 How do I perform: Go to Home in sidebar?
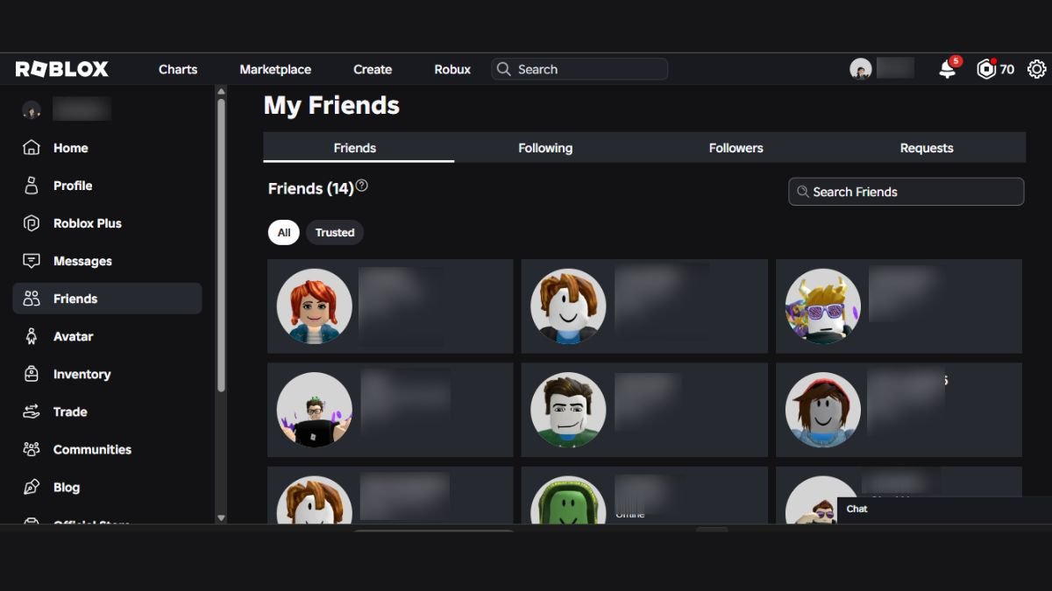(71, 148)
